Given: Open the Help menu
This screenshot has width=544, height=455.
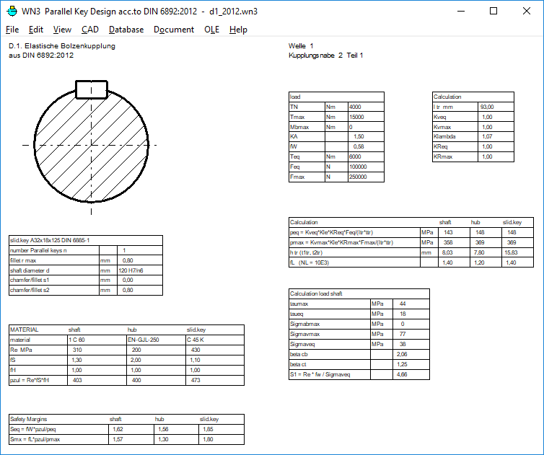Looking at the screenshot, I should tap(238, 30).
